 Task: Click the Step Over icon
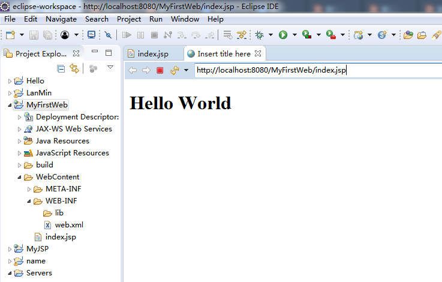pyautogui.click(x=196, y=35)
